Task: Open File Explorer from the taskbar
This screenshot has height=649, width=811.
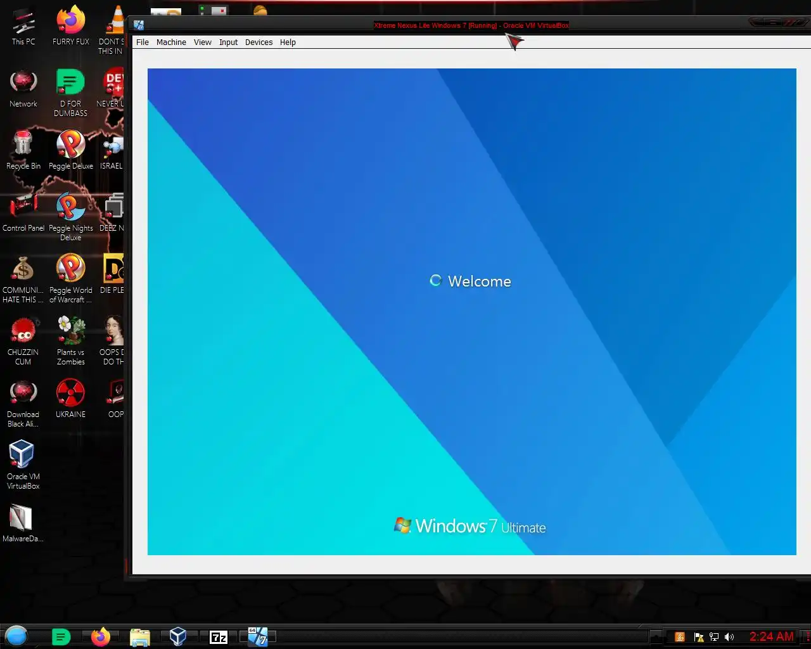Action: 140,637
